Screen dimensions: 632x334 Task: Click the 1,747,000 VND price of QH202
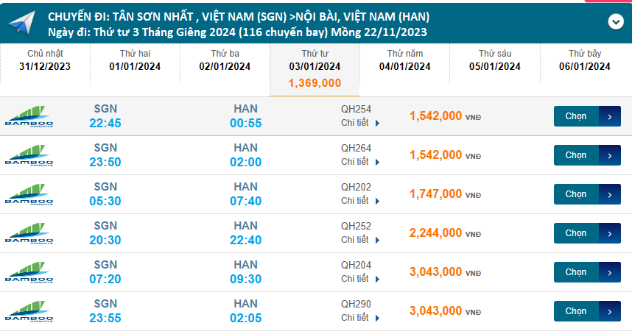[436, 194]
